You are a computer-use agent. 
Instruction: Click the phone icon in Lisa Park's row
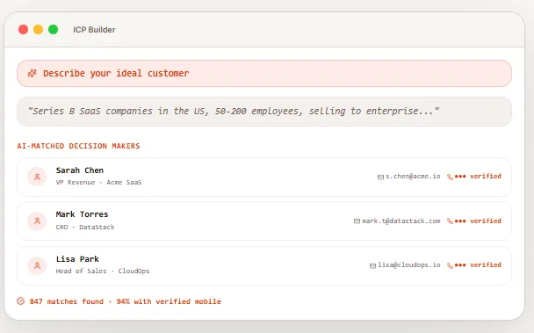tap(450, 265)
